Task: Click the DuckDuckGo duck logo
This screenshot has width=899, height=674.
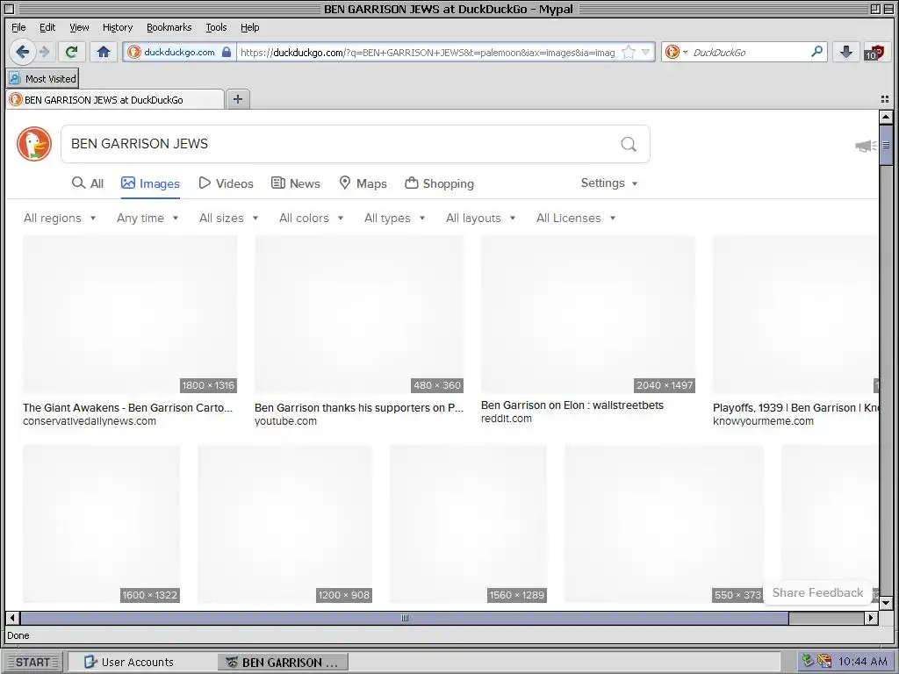Action: pos(34,143)
